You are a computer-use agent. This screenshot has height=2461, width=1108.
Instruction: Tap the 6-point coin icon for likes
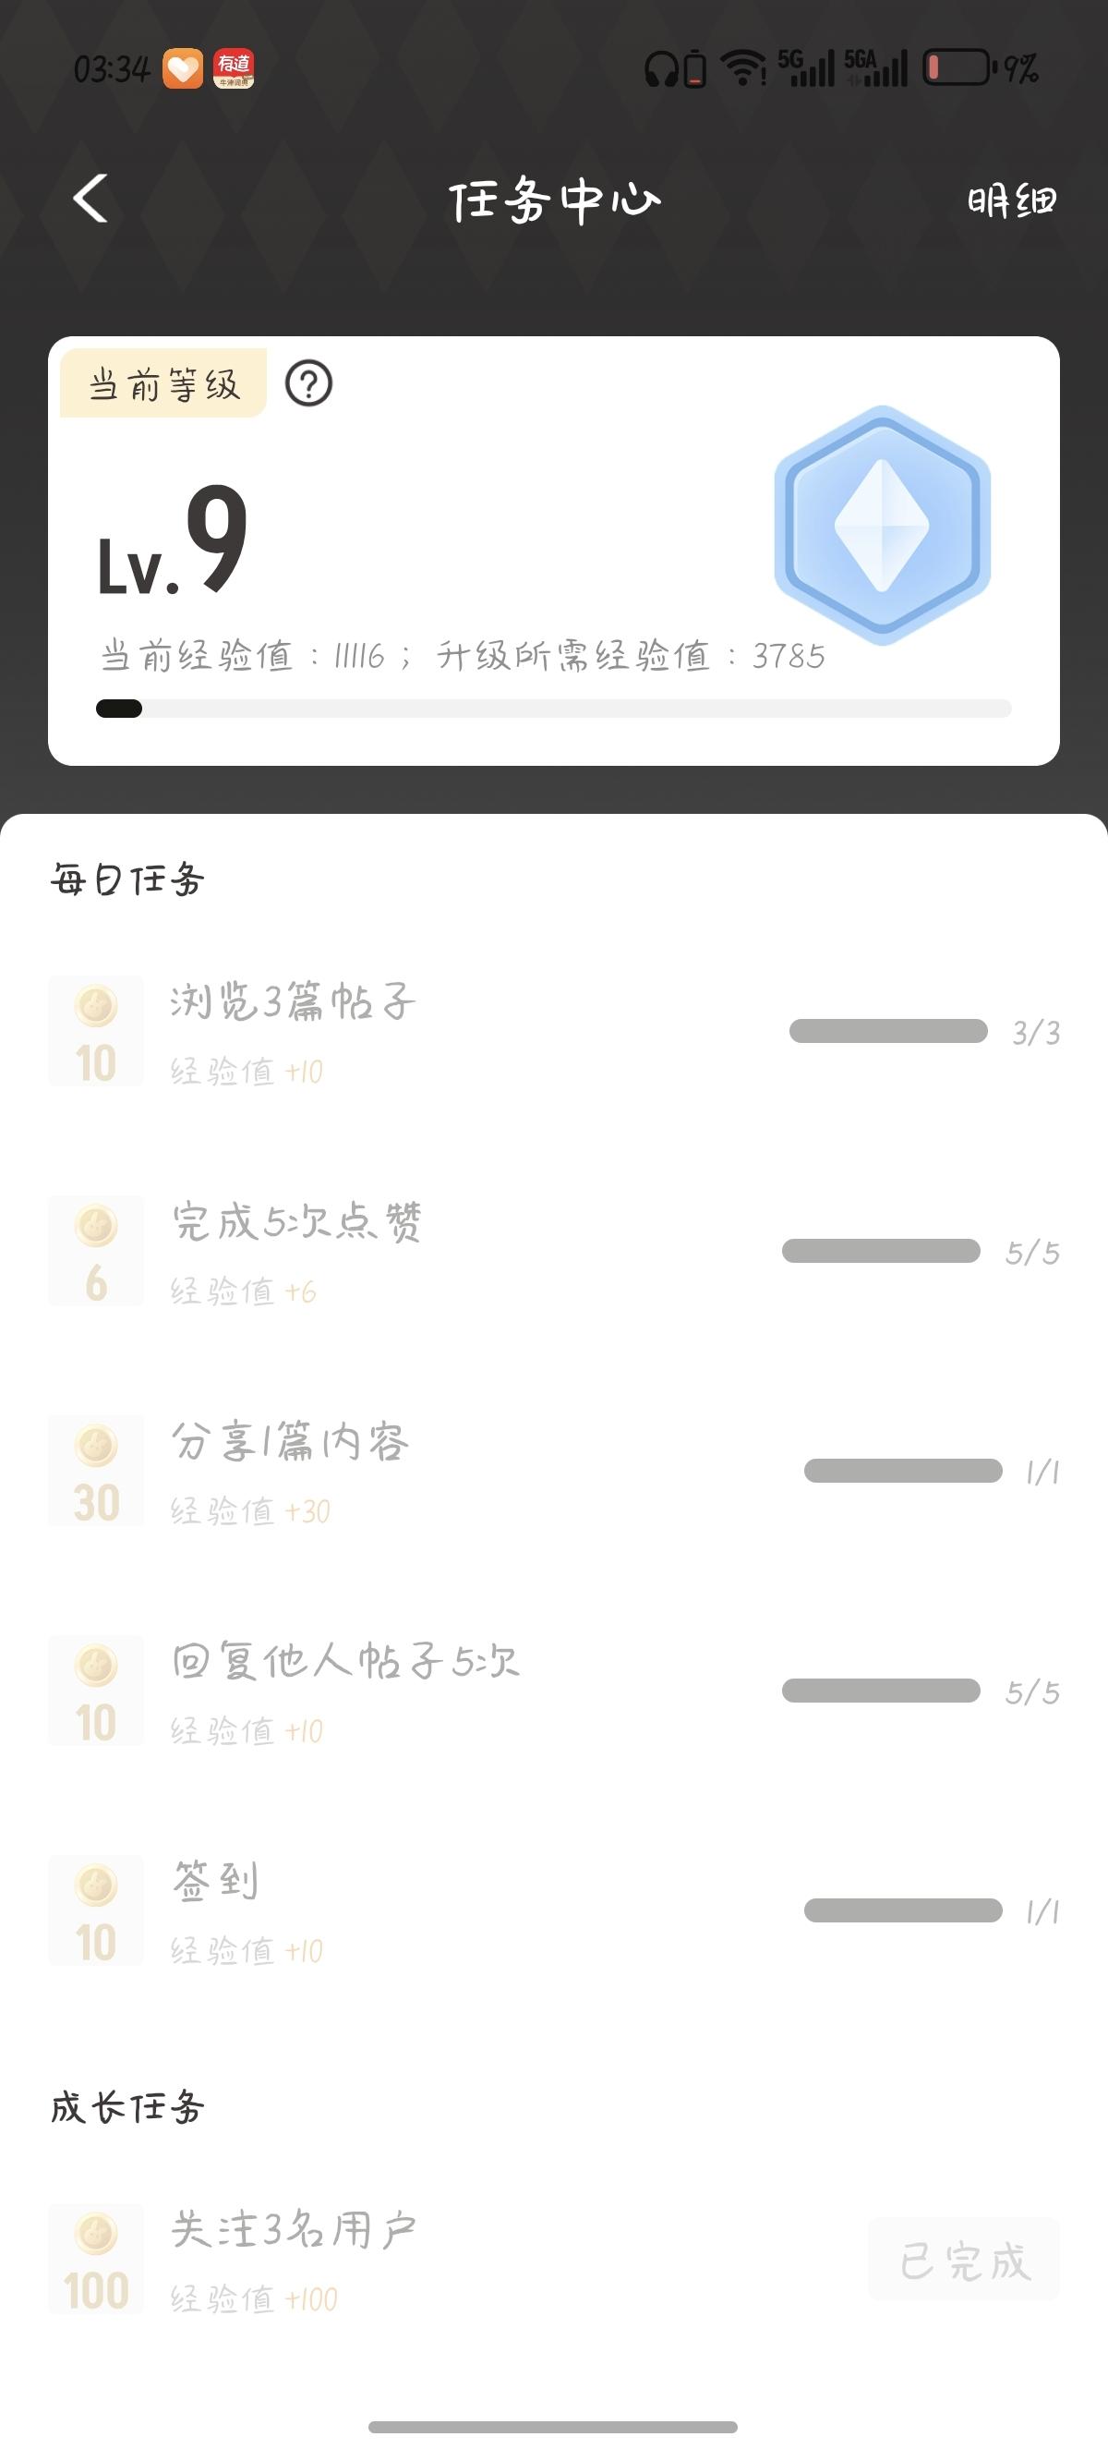[95, 1251]
